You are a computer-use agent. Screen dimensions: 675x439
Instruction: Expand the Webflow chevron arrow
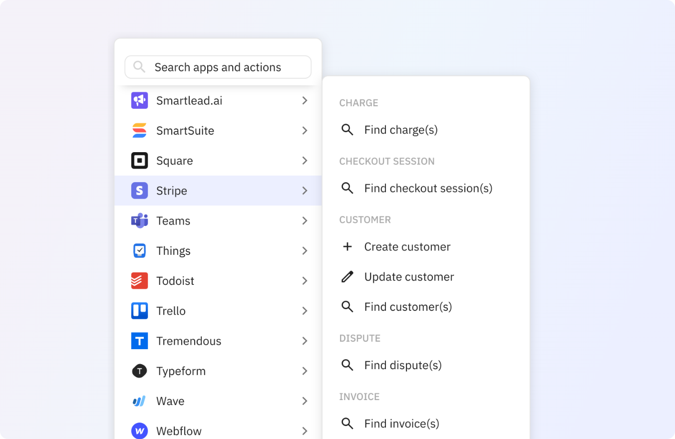305,431
